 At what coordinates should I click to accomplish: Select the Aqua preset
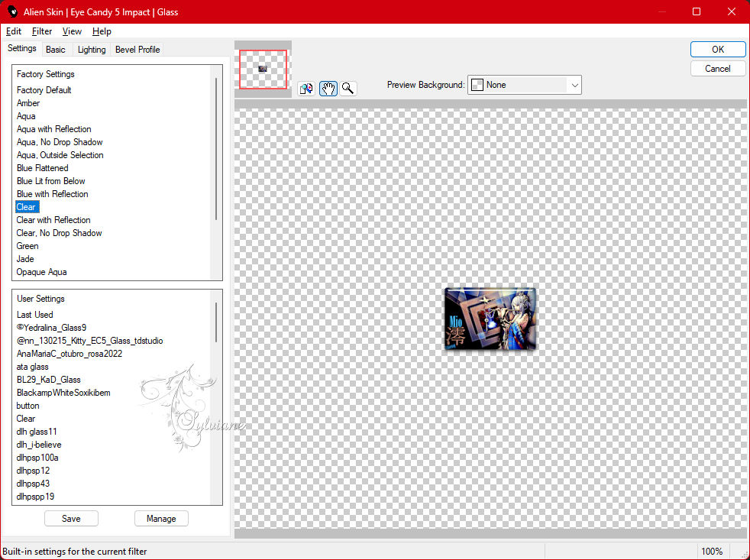pos(26,116)
